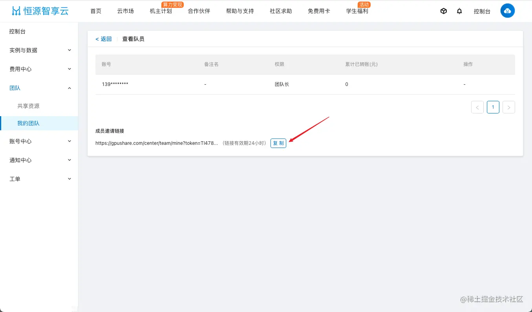
Task: Click the 活动 badge above 学生福利
Action: coord(364,4)
